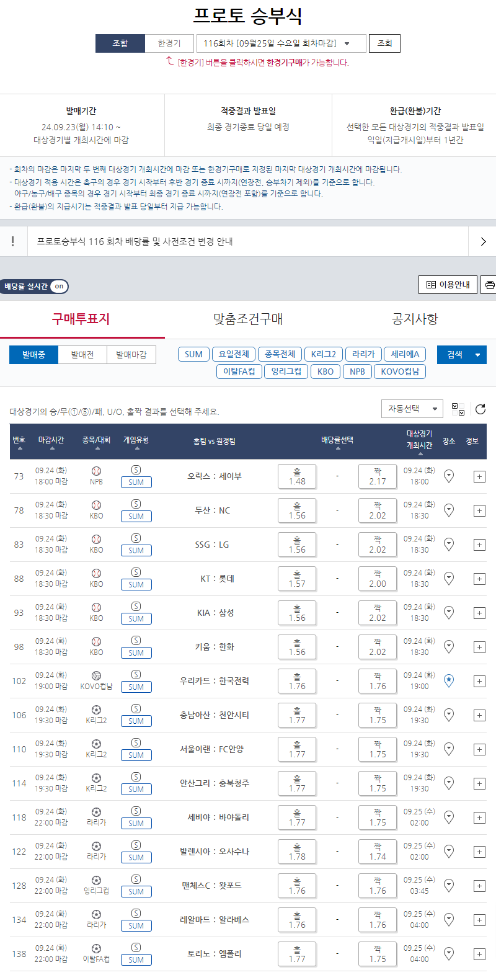The height and width of the screenshot is (975, 496).
Task: Click the SUM badge in the SSG : LG row
Action: (x=136, y=551)
